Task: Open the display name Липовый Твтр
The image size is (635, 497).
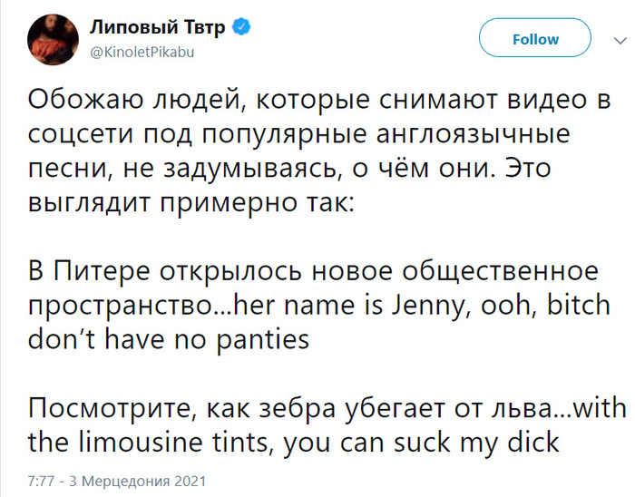Action: coord(157,27)
